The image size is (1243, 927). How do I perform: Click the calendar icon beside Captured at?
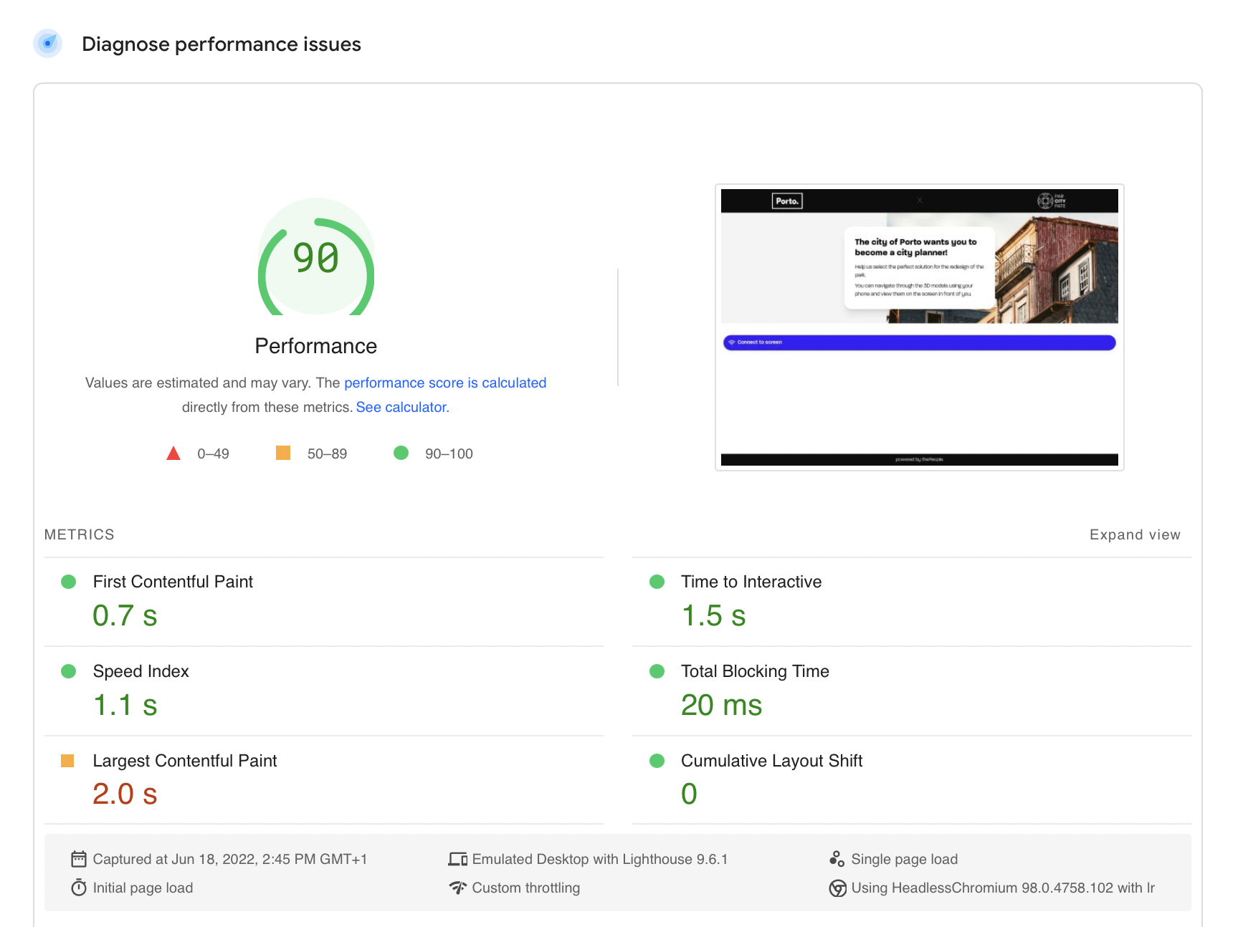pyautogui.click(x=79, y=859)
